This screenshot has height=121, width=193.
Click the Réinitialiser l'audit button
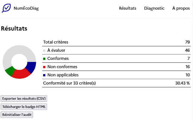pos(17,115)
